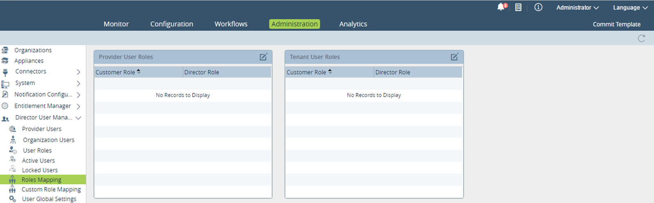Open the information icon in header
Viewport: 654px width, 203px height.
(x=538, y=7)
